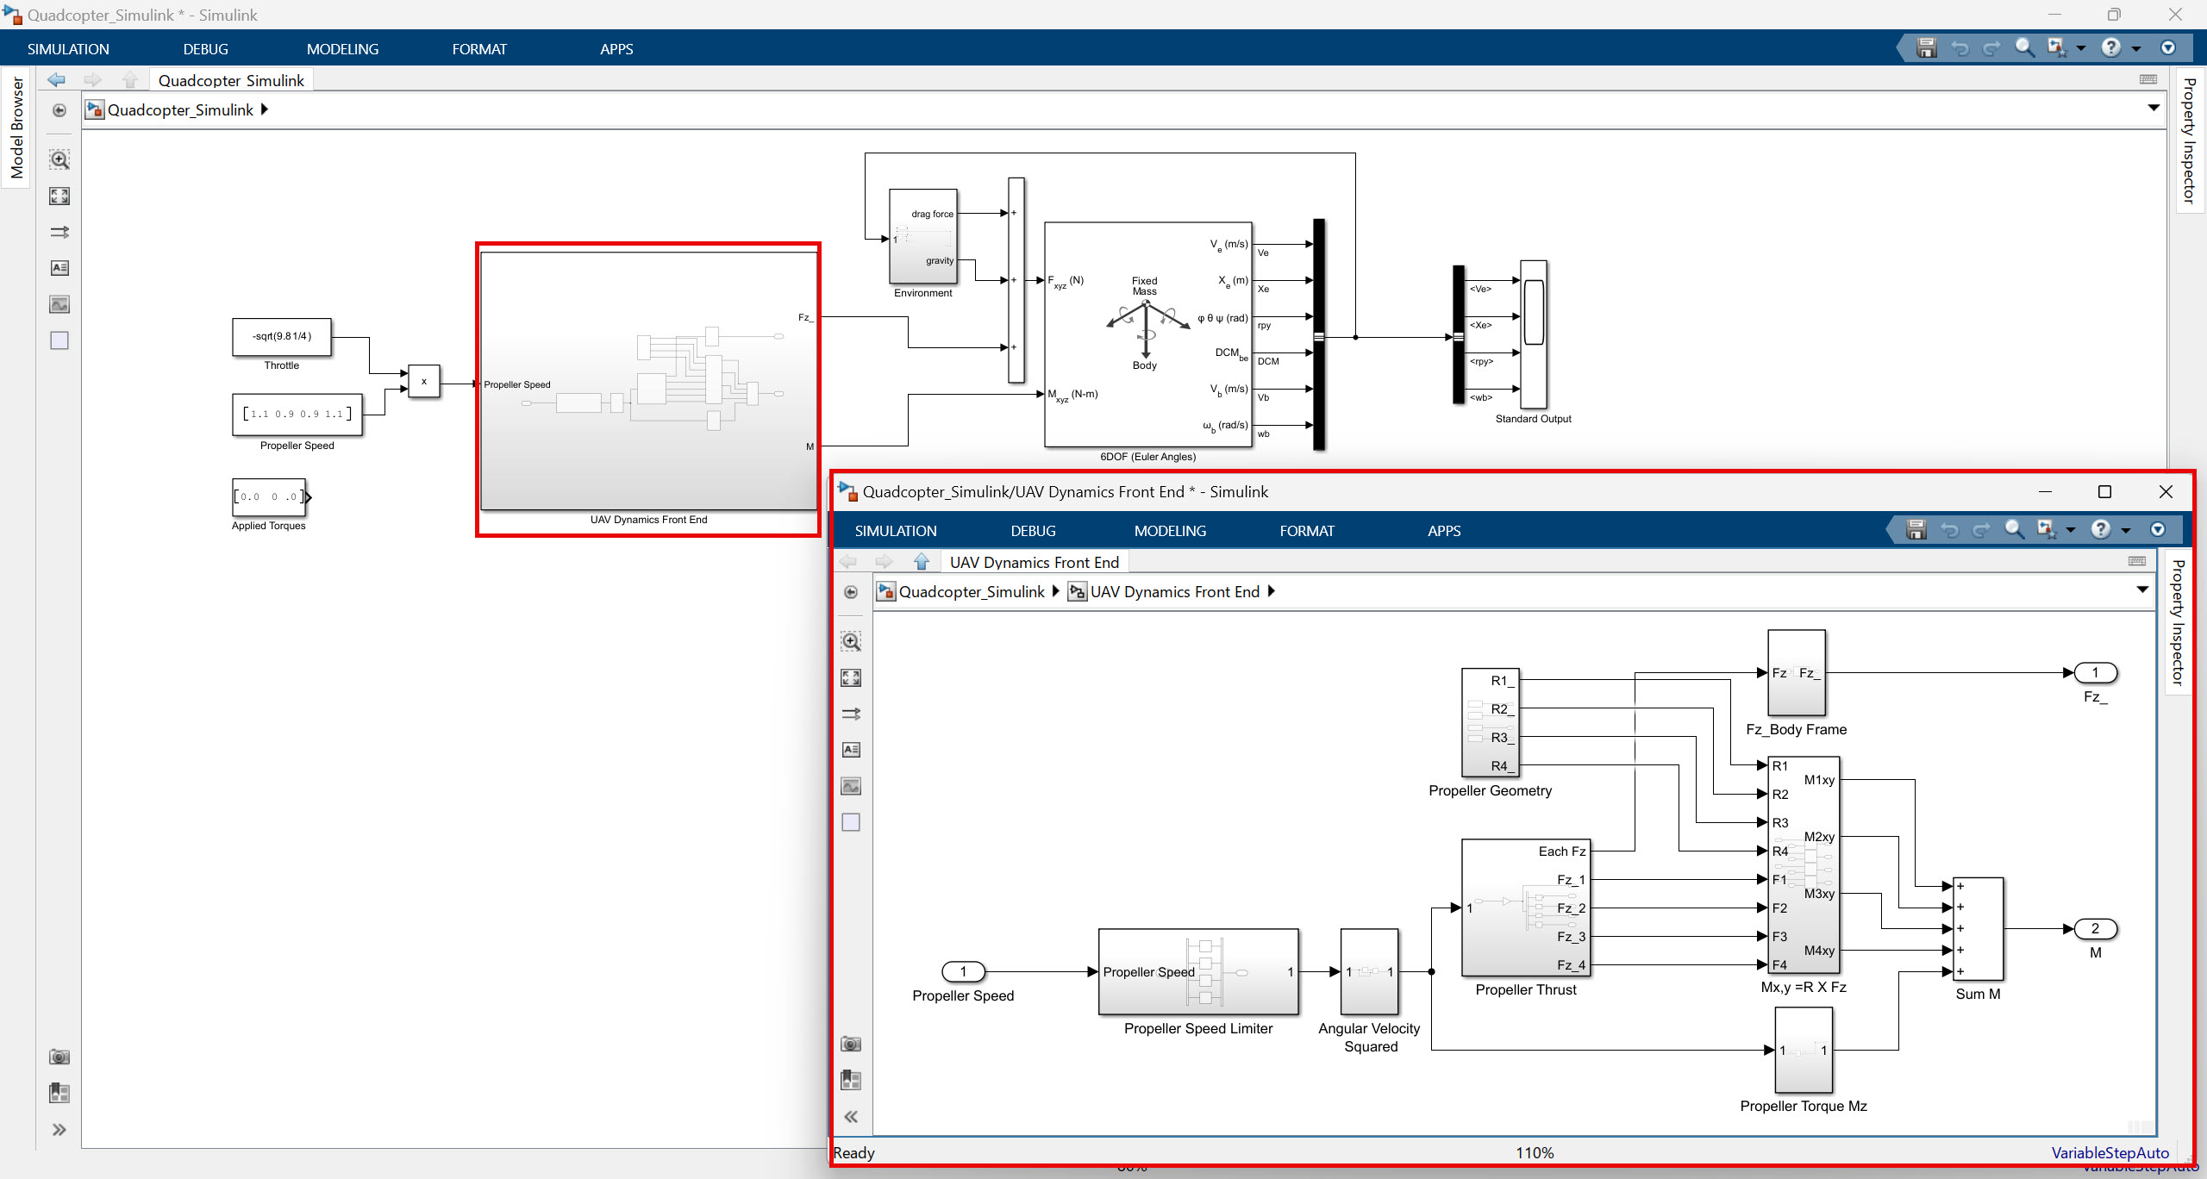The height and width of the screenshot is (1179, 2207).
Task: Select the Propeller Geometry block
Action: 1490,722
